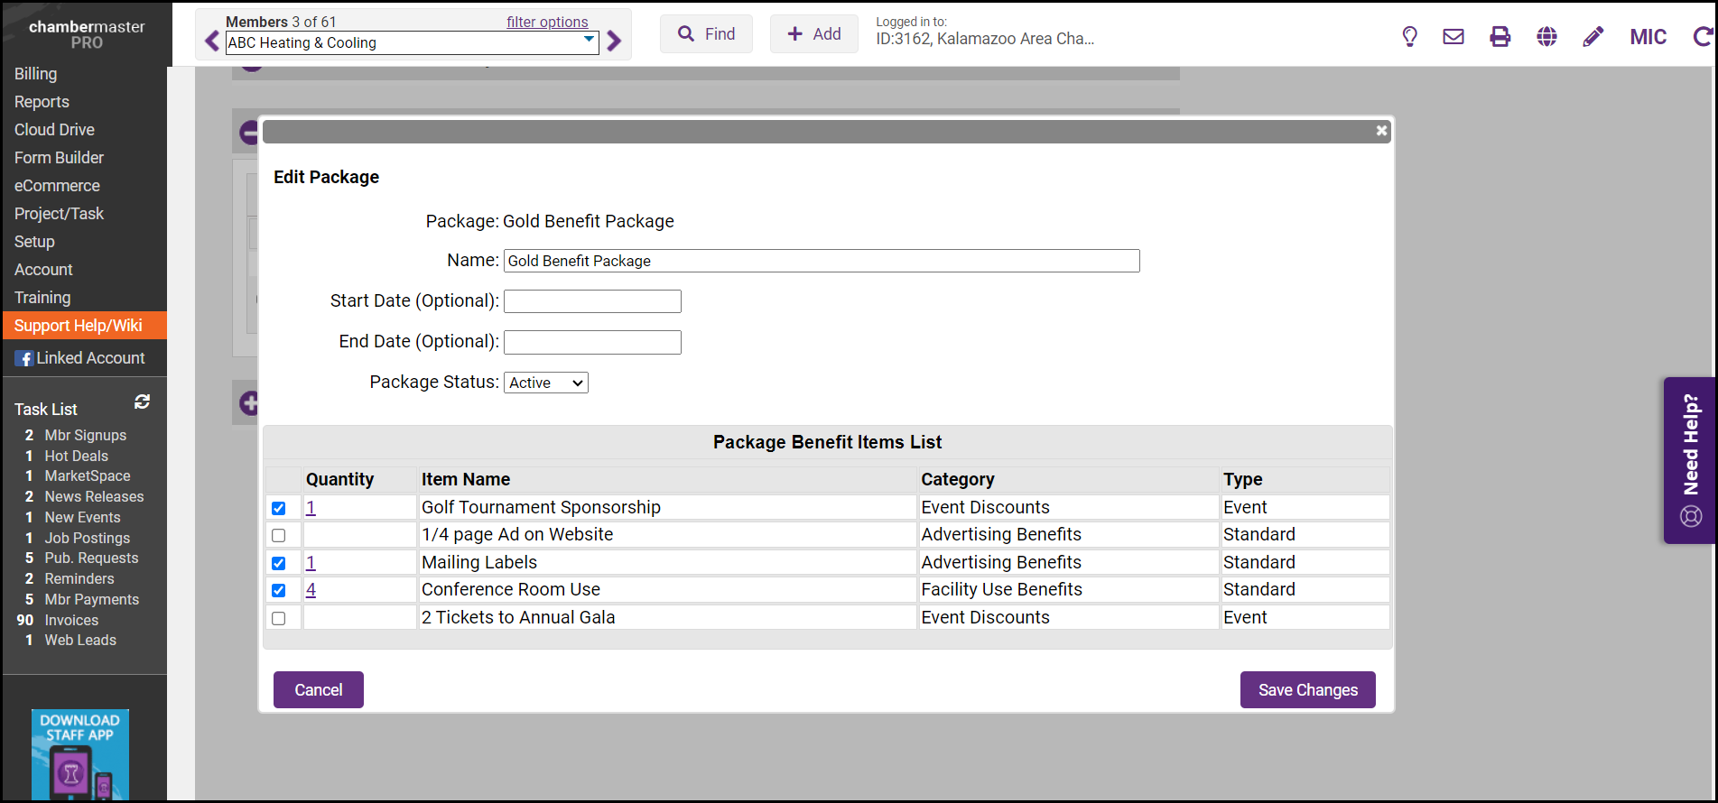Click the lightbulb icon in top toolbar

[x=1409, y=37]
